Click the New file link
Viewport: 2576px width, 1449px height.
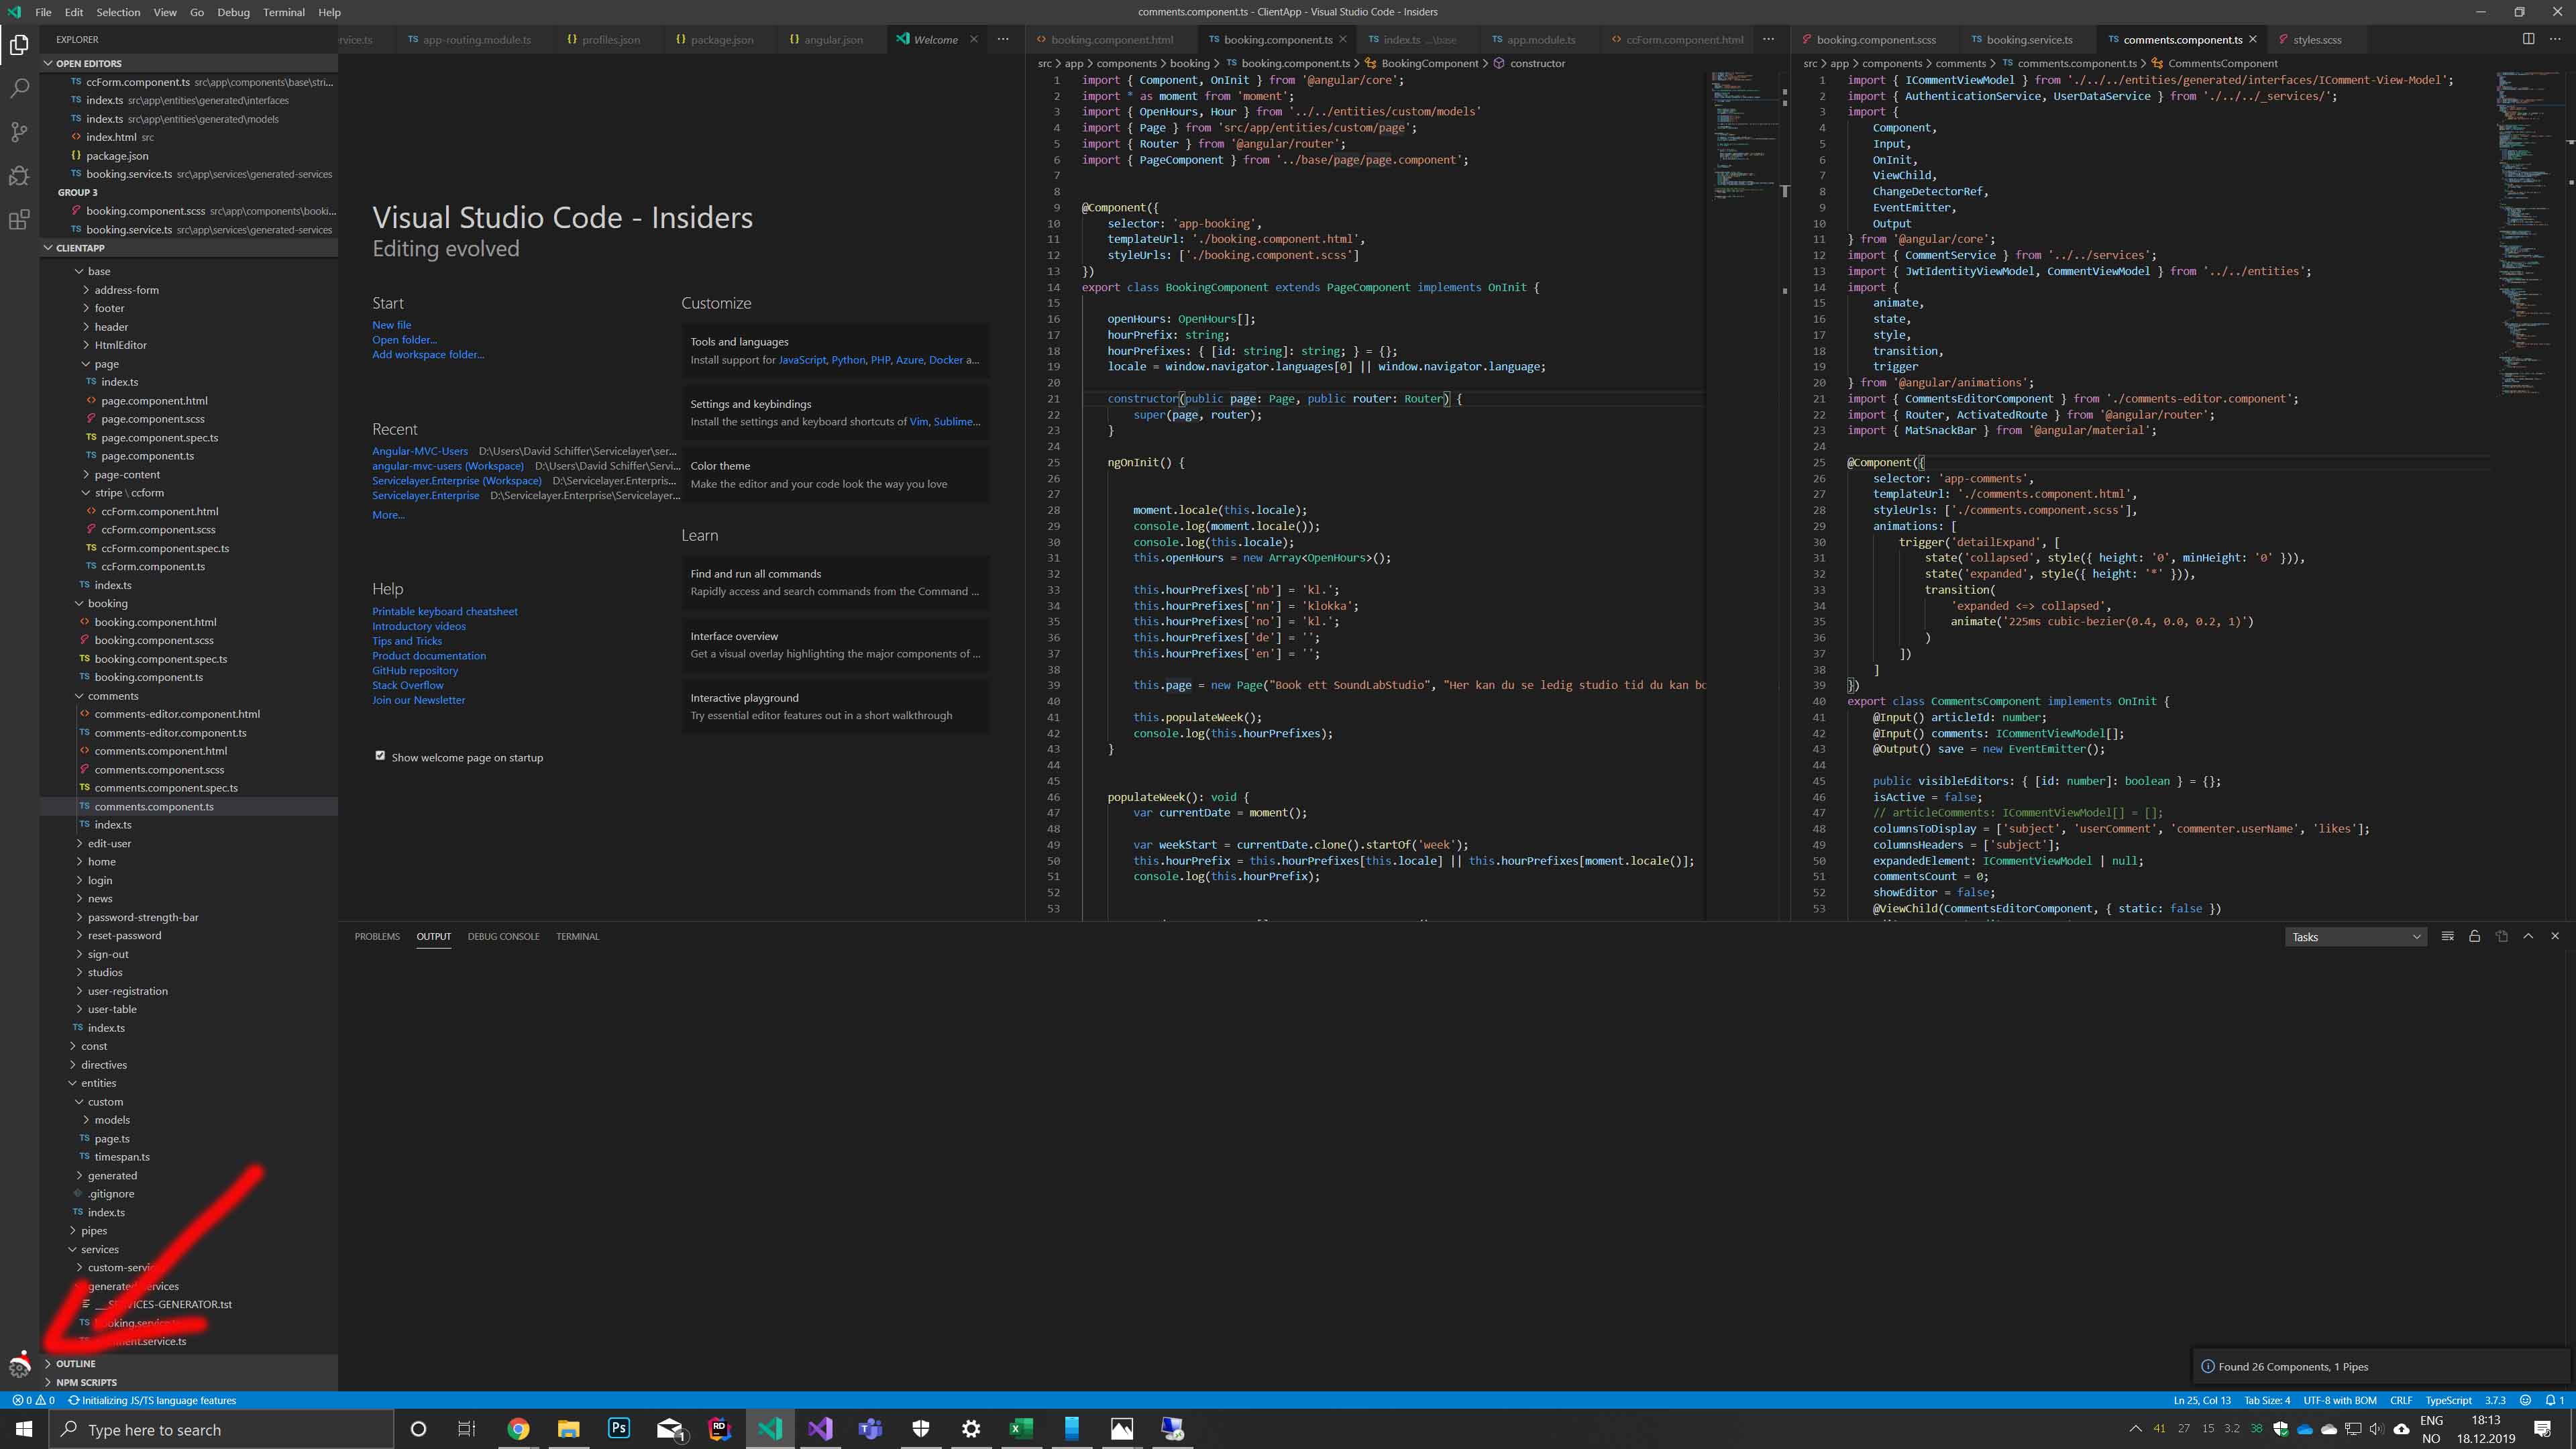[391, 325]
